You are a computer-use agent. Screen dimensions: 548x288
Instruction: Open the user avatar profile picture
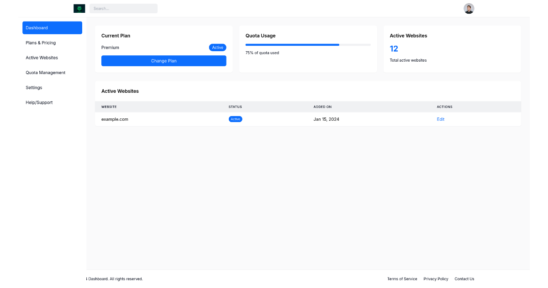469,8
